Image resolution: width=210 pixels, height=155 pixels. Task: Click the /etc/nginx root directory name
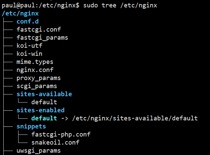click(20, 13)
